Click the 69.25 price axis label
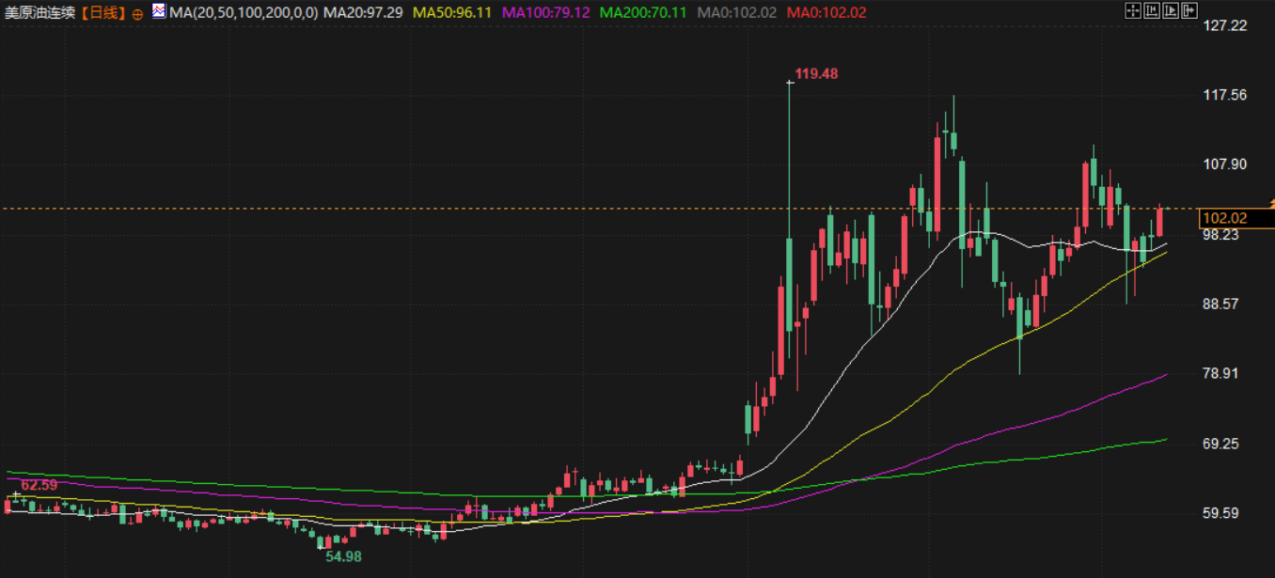Screen dimensions: 1275x578 coord(1221,444)
